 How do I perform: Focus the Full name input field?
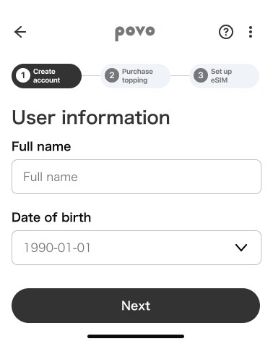coord(136,177)
